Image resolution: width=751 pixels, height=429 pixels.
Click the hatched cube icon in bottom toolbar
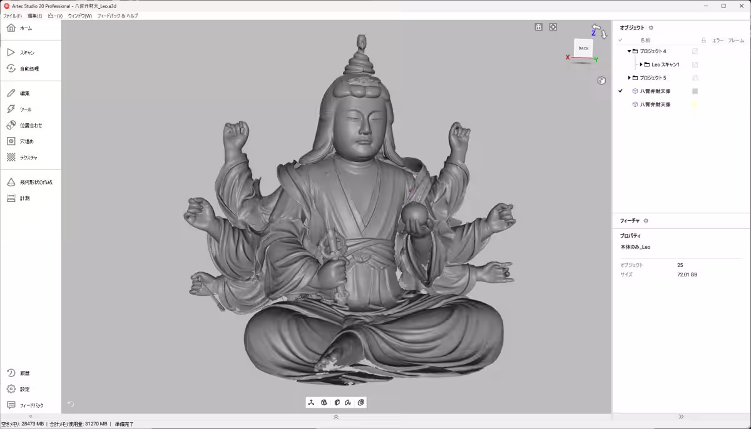coord(324,402)
